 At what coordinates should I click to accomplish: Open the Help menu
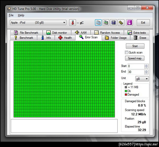pos(21,15)
